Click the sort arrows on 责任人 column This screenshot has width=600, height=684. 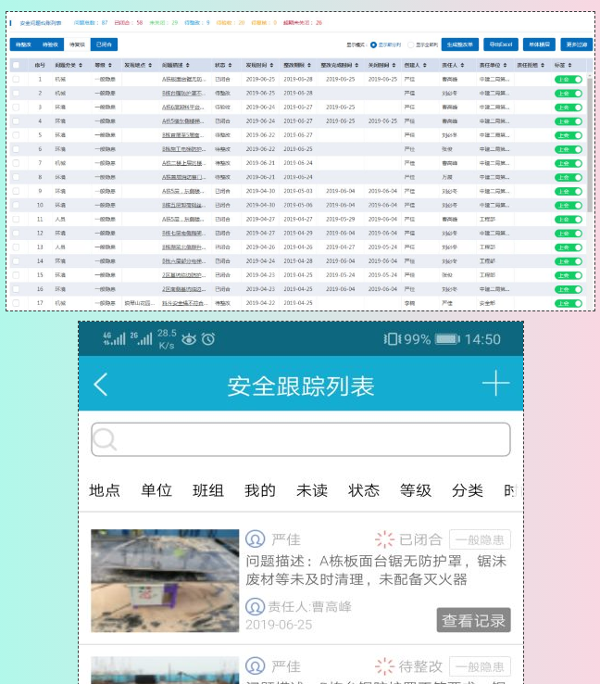coord(462,66)
